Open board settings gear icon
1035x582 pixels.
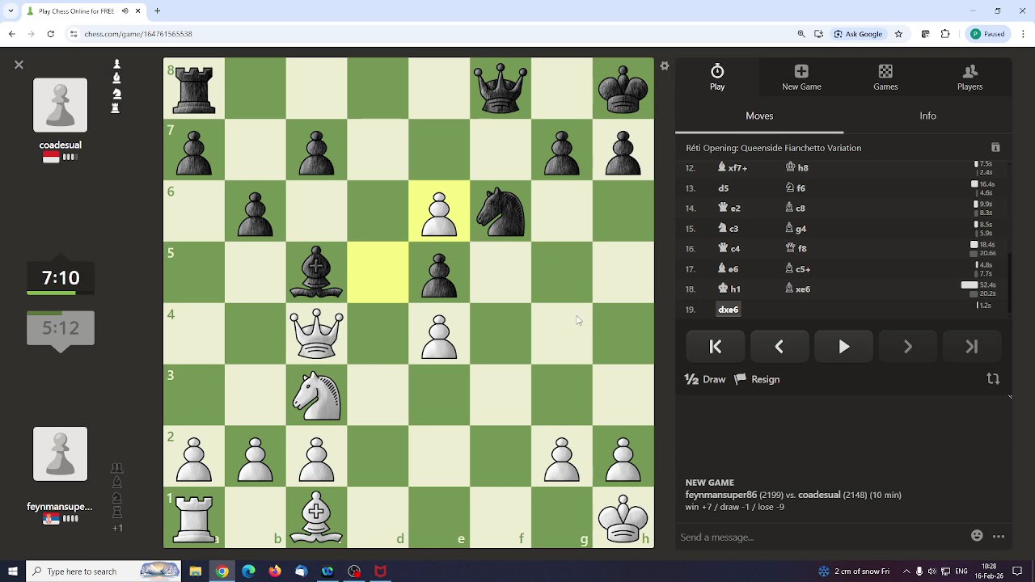[665, 66]
